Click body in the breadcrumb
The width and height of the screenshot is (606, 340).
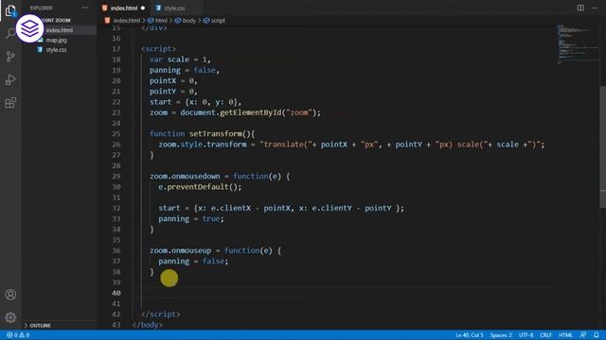(186, 21)
